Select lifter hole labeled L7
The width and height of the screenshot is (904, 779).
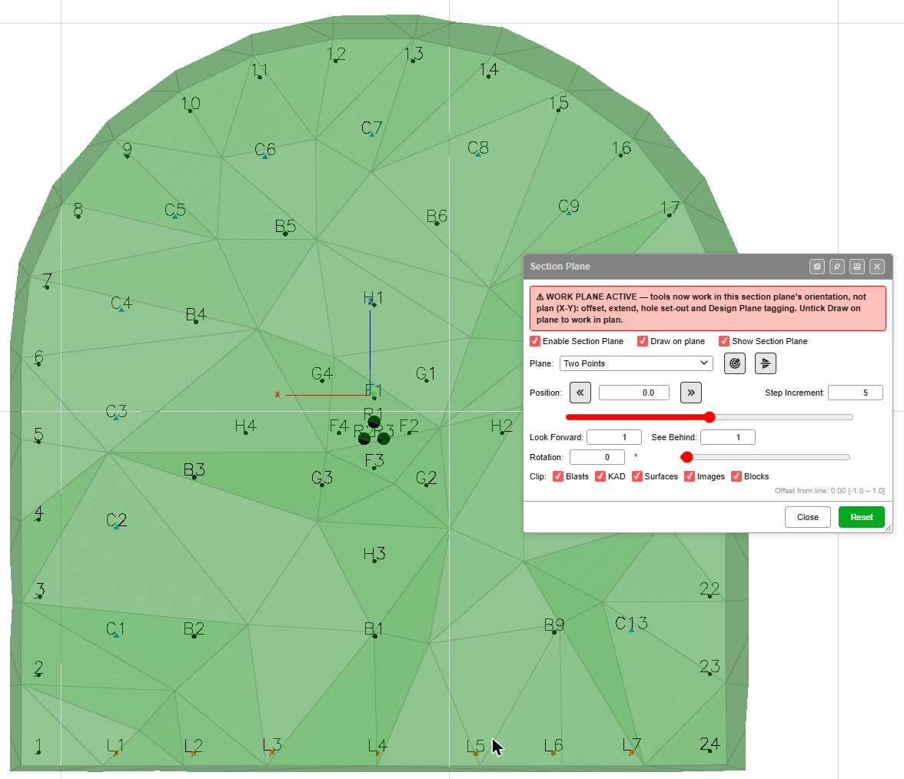pyautogui.click(x=631, y=752)
